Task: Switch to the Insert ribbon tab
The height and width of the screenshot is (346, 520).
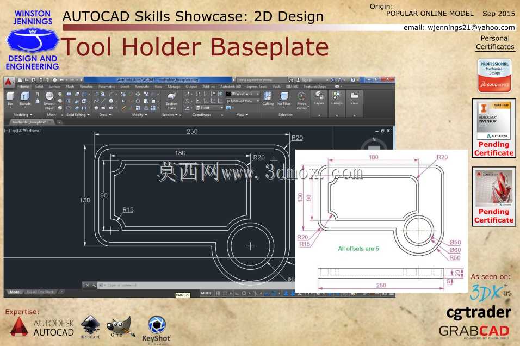Action: click(125, 86)
